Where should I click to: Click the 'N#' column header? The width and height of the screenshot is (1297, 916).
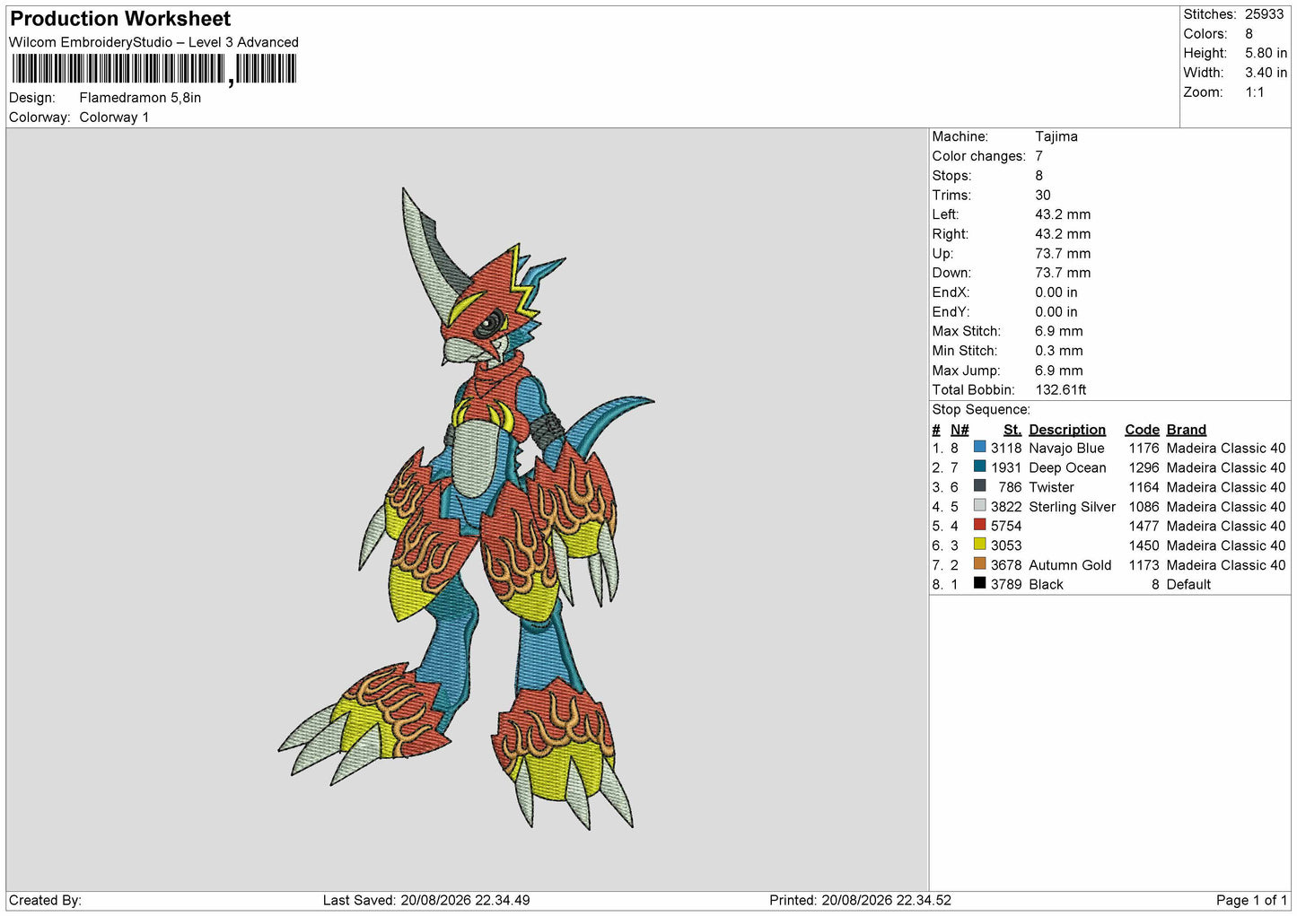tap(960, 430)
